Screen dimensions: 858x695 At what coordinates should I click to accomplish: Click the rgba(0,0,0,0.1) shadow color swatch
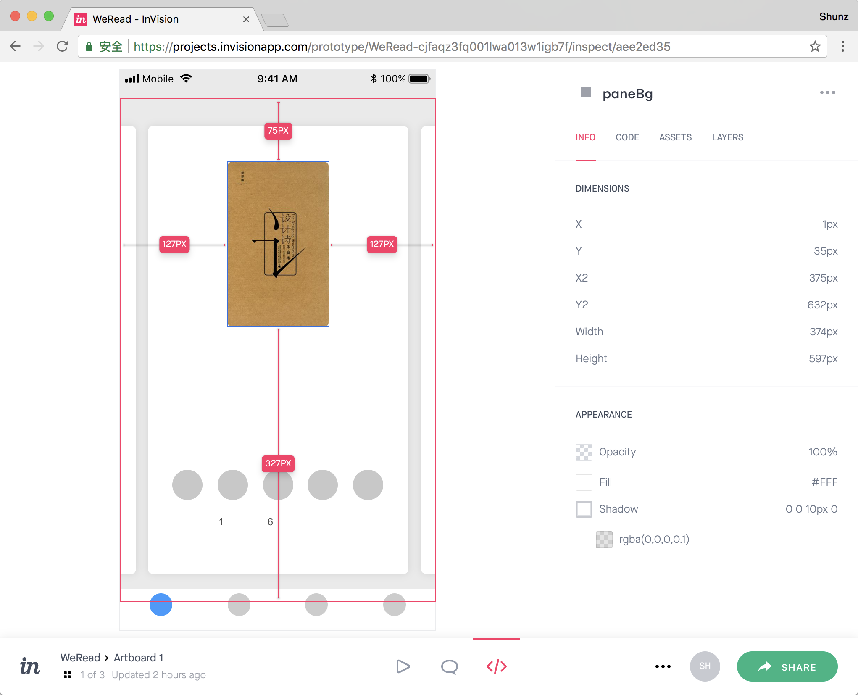[x=604, y=540]
